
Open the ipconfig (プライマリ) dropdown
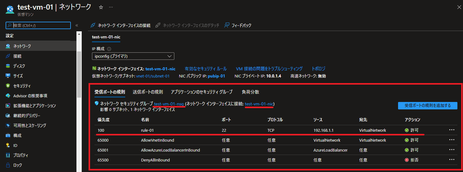pos(133,56)
